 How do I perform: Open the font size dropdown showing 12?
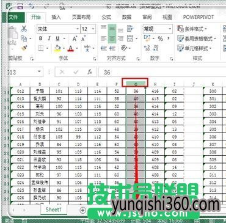(x=88, y=29)
